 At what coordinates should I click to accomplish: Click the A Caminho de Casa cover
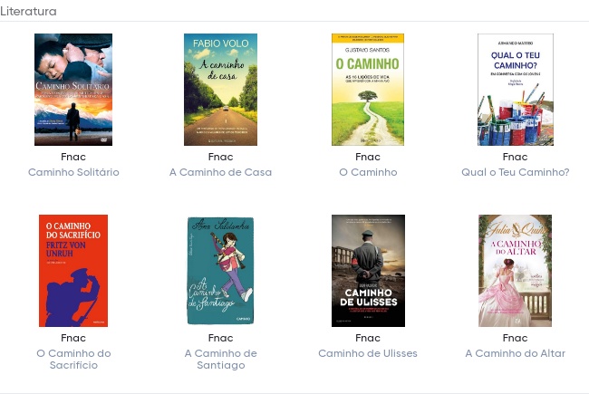pyautogui.click(x=220, y=90)
